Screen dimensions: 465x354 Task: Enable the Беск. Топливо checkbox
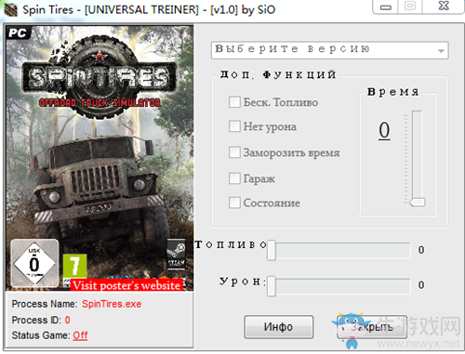(x=234, y=102)
